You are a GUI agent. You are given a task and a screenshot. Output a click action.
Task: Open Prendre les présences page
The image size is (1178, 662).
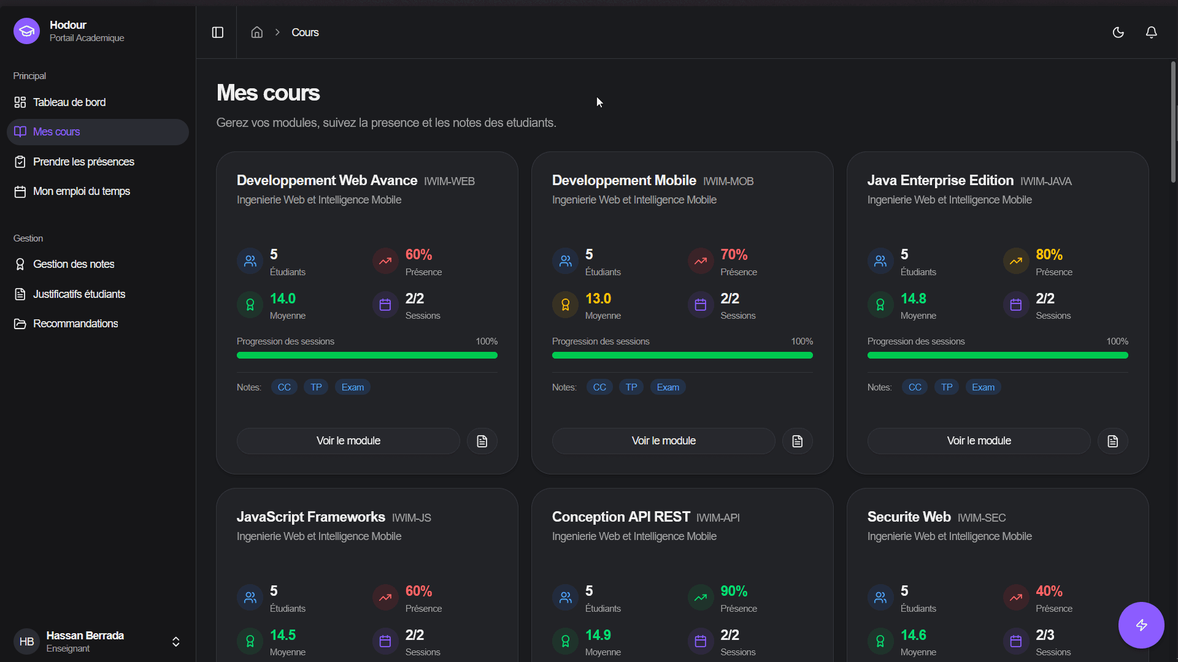coord(98,162)
